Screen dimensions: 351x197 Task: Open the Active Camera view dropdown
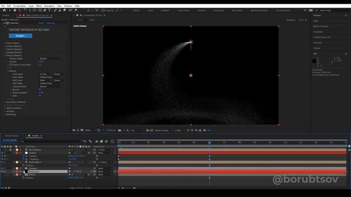(163, 130)
